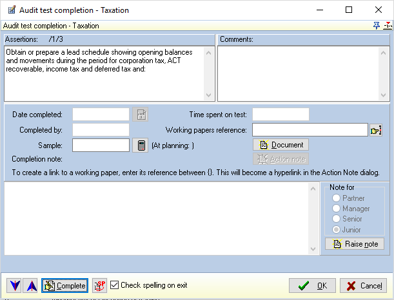Image resolution: width=394 pixels, height=300 pixels.
Task: Run the spell check icon
Action: click(x=99, y=285)
